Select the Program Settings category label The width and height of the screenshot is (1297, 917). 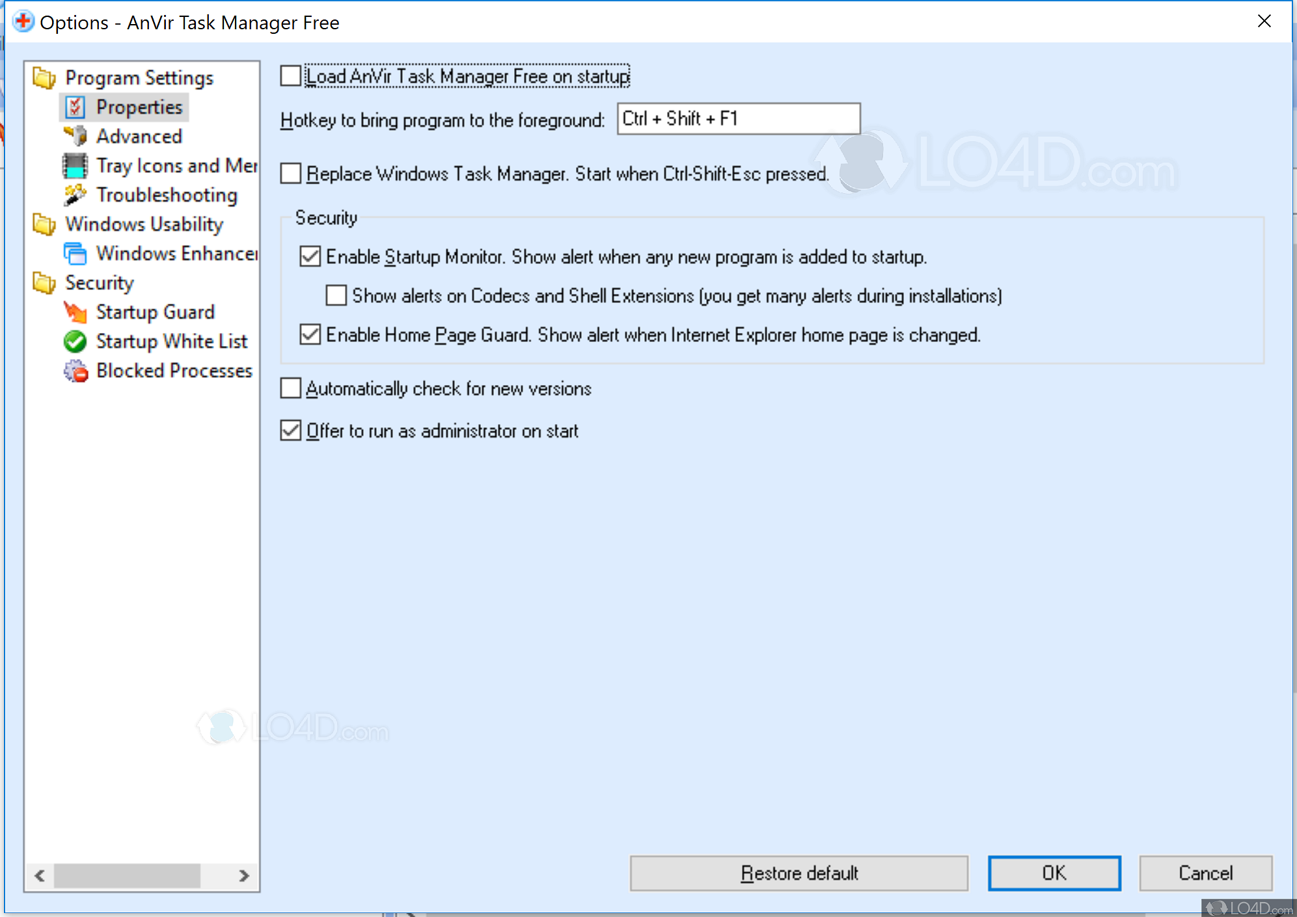click(x=139, y=78)
